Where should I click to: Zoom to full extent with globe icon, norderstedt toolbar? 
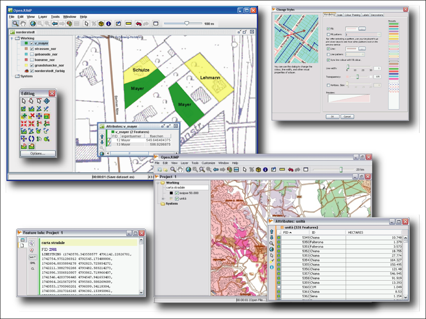pyautogui.click(x=33, y=24)
